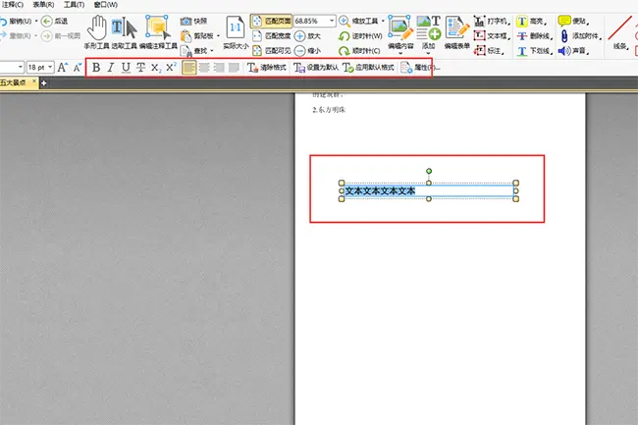The width and height of the screenshot is (638, 425).
Task: Expand the arrow under 编辑内容
Action: tap(400, 53)
